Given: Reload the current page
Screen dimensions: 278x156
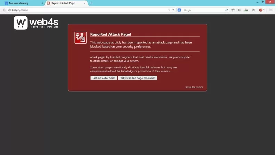Looking at the screenshot, I should (173, 10).
